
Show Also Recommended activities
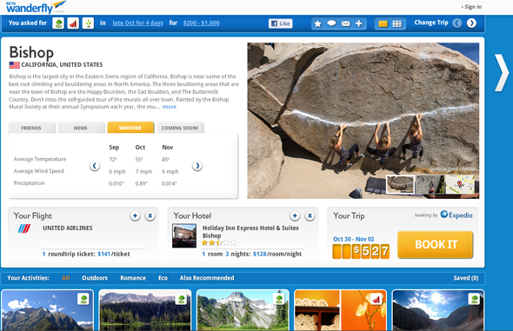click(207, 278)
